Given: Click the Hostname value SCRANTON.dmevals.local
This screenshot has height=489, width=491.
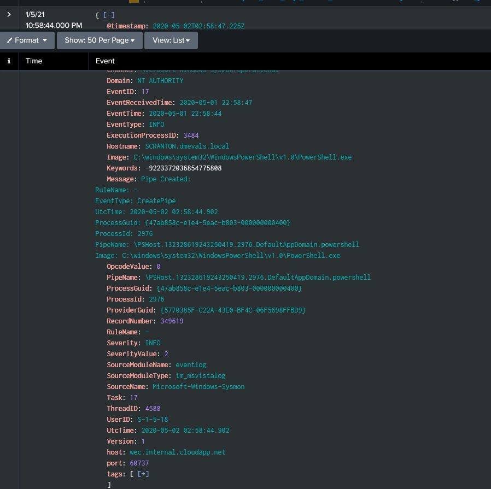Looking at the screenshot, I should 187,146.
